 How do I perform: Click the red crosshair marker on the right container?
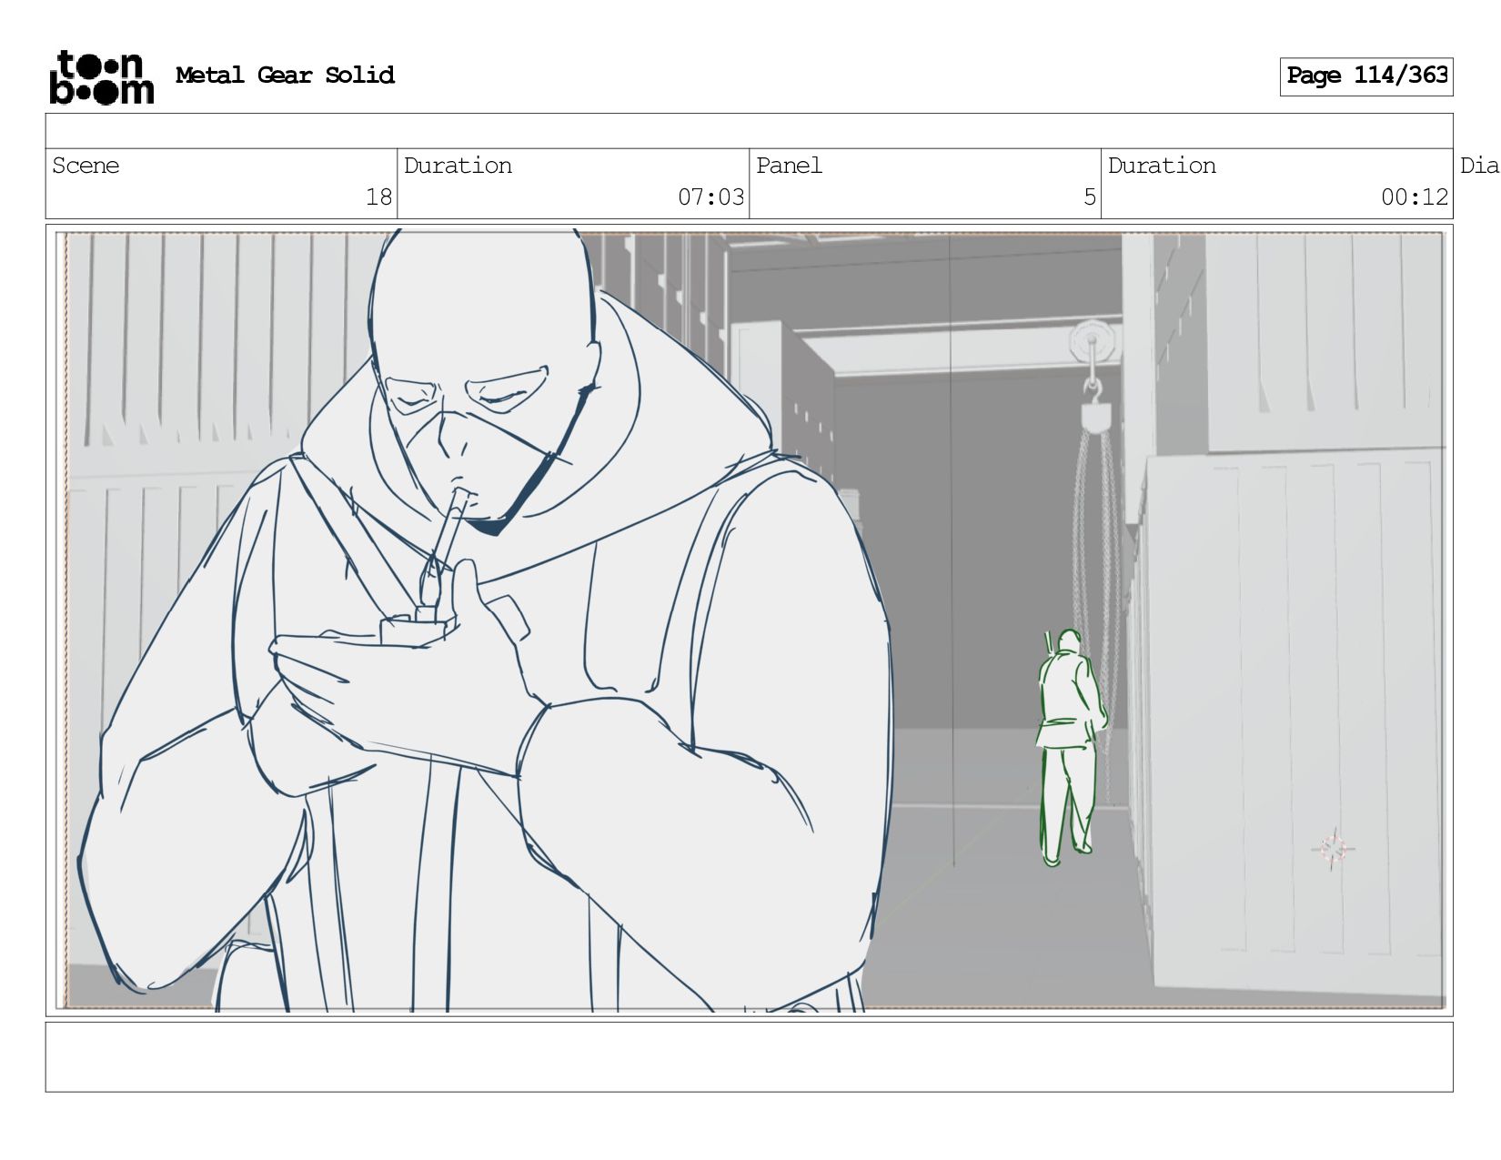coord(1334,849)
